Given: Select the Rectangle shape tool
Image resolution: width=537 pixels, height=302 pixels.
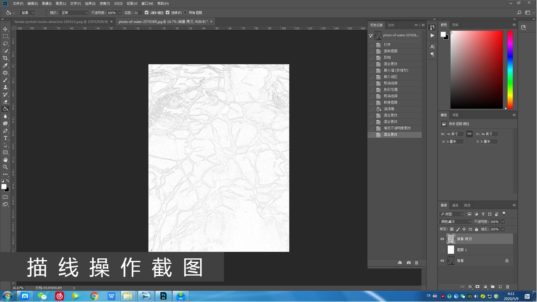Looking at the screenshot, I should (5, 153).
